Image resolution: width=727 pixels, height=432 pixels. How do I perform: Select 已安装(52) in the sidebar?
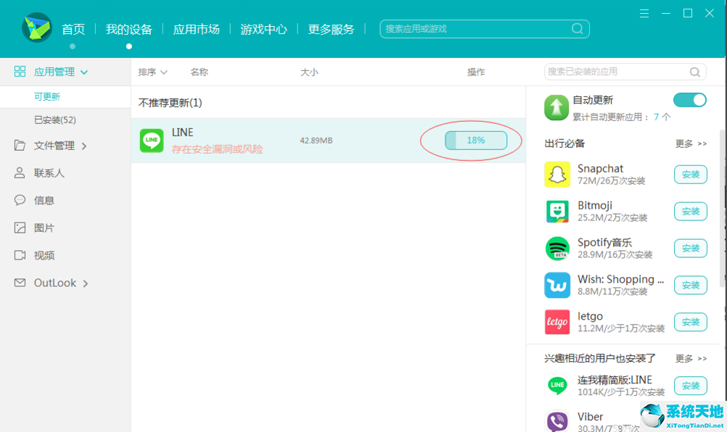(x=55, y=120)
